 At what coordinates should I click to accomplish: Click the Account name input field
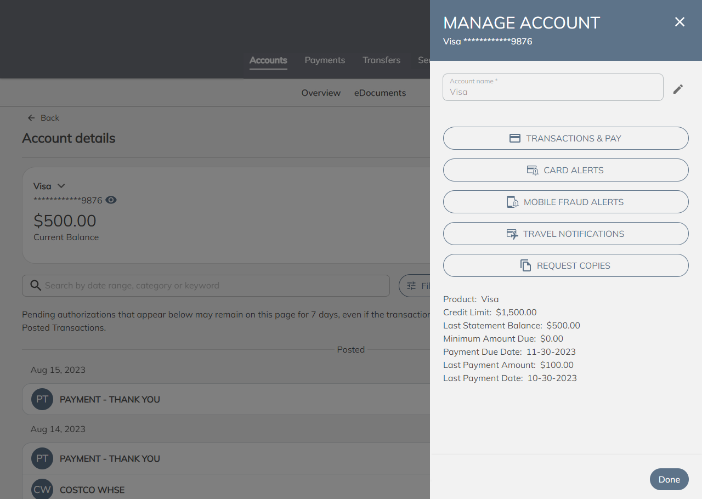553,88
